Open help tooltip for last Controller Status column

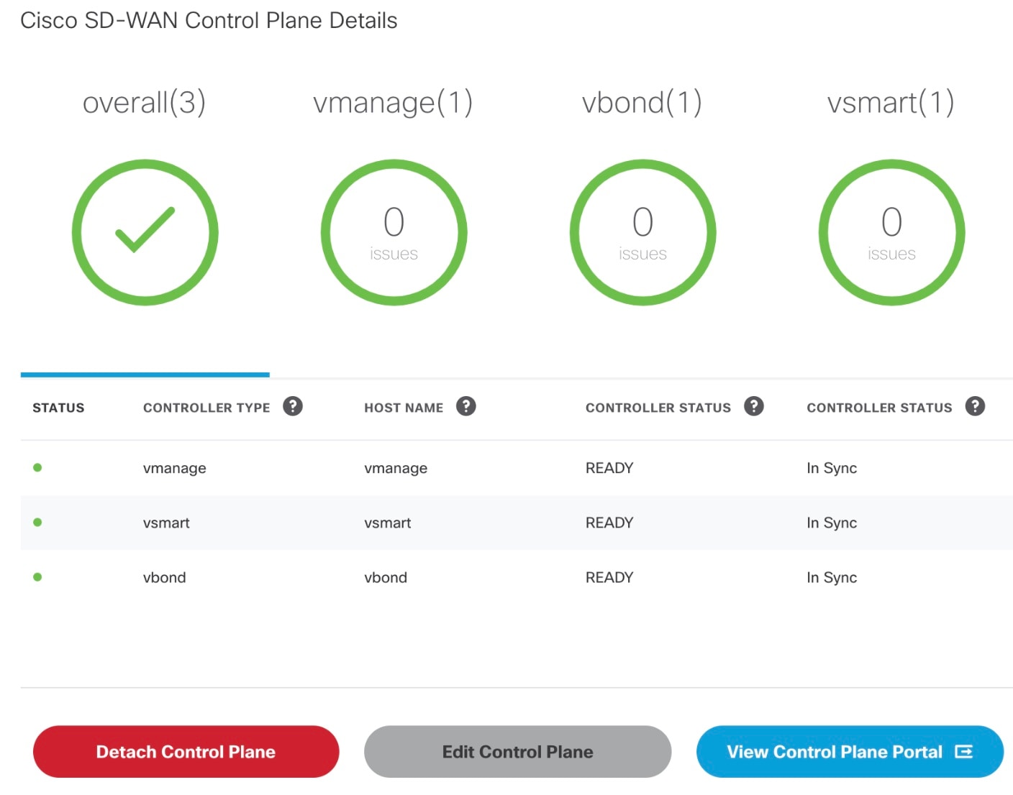pyautogui.click(x=975, y=406)
